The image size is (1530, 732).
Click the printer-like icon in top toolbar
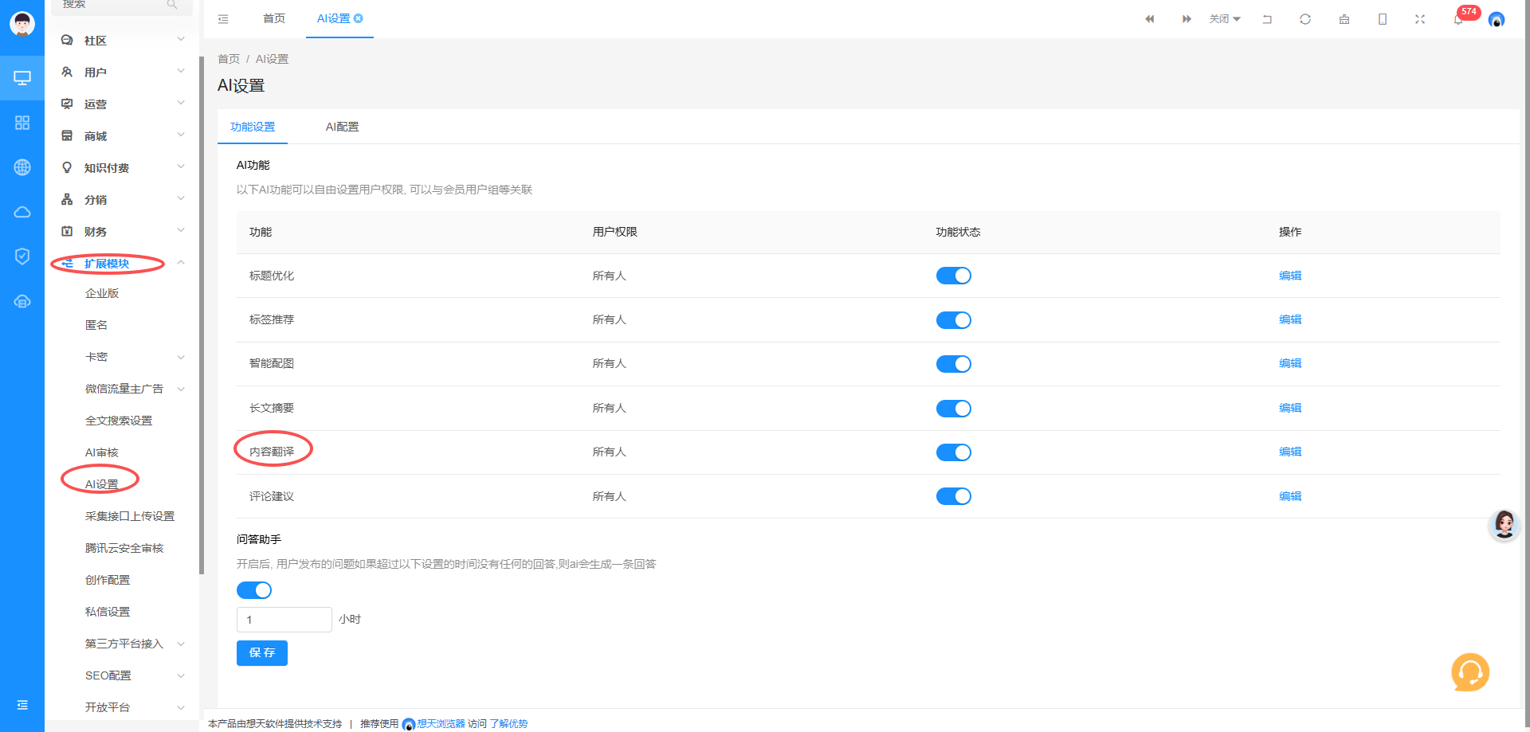tap(1344, 19)
